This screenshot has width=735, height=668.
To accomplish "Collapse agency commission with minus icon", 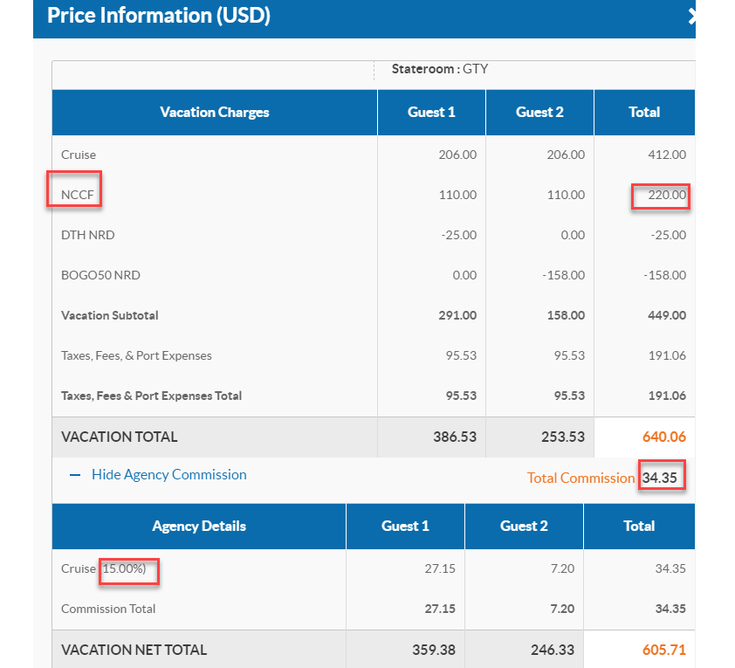I will pos(74,475).
